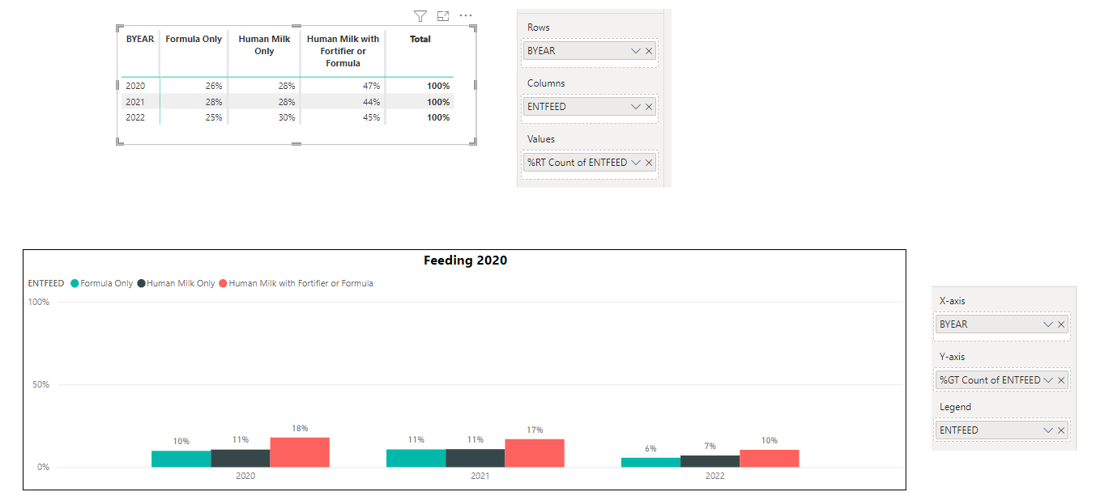The height and width of the screenshot is (500, 1096).
Task: Grab the matrix visual's bottom-middle resize handle
Action: click(296, 144)
